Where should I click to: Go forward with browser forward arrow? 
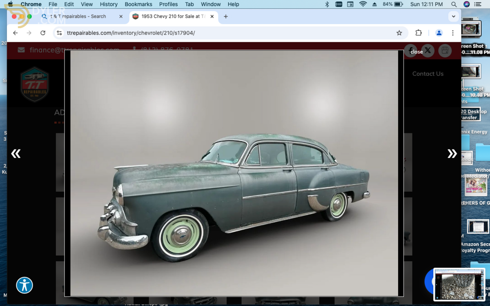29,33
